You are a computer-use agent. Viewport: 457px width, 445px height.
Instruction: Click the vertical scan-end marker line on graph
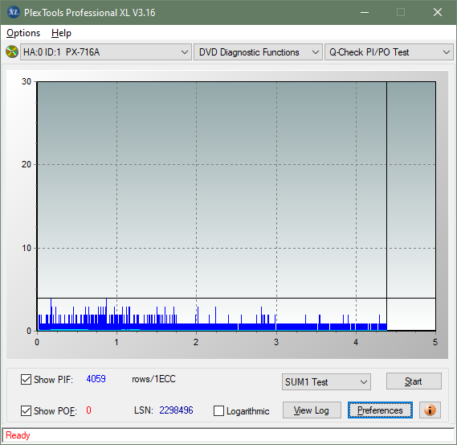pos(387,204)
